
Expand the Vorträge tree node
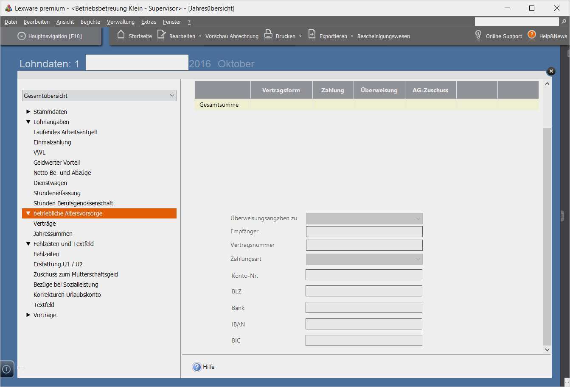point(28,315)
